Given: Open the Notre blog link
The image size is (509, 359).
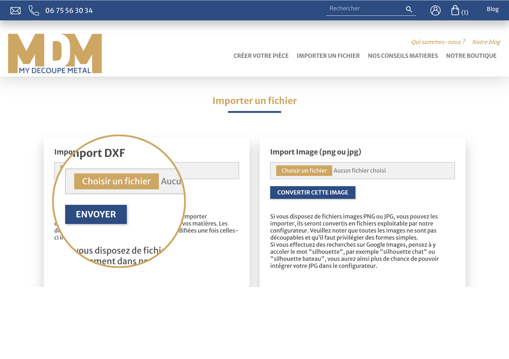Looking at the screenshot, I should pyautogui.click(x=486, y=42).
